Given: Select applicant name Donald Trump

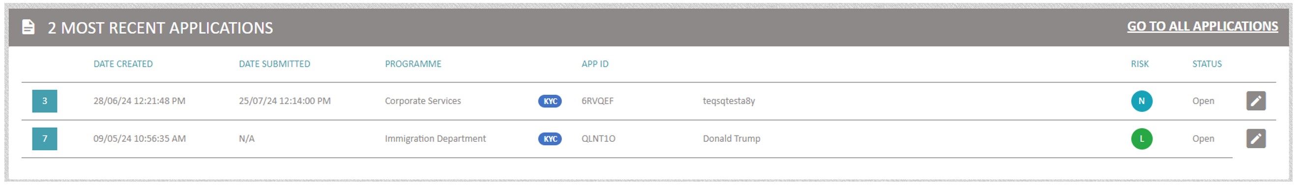Looking at the screenshot, I should tap(731, 139).
